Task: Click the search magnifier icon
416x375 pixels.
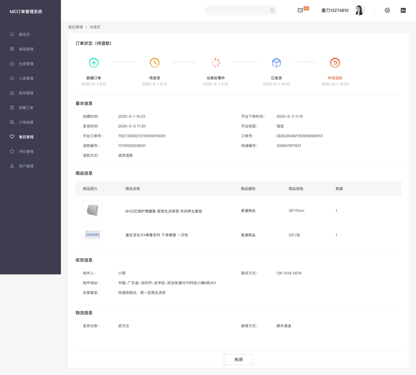Action: tap(272, 10)
